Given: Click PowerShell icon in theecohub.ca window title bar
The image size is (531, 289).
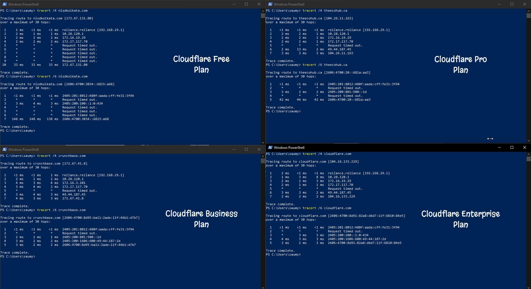Looking at the screenshot, I should [270, 4].
